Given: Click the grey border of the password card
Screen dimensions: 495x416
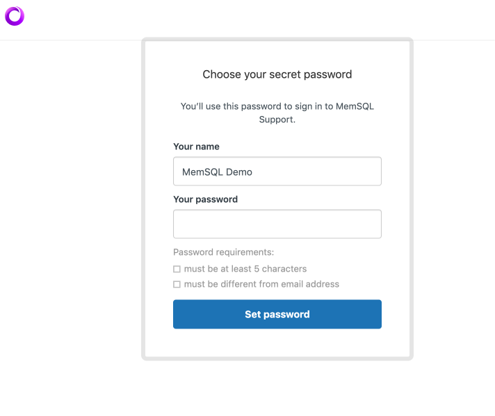Looking at the screenshot, I should coord(144,208).
